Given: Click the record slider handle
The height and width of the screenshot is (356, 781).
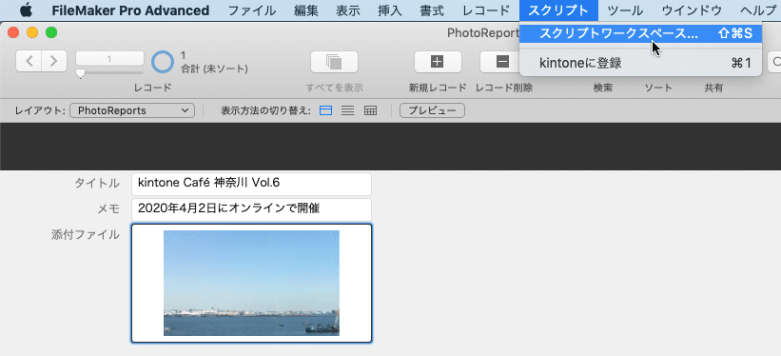Looking at the screenshot, I should click(80, 74).
